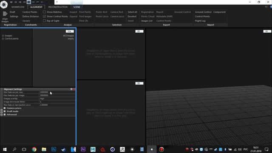Import Component
Viewport: 272px width, 153px height.
(219, 12)
